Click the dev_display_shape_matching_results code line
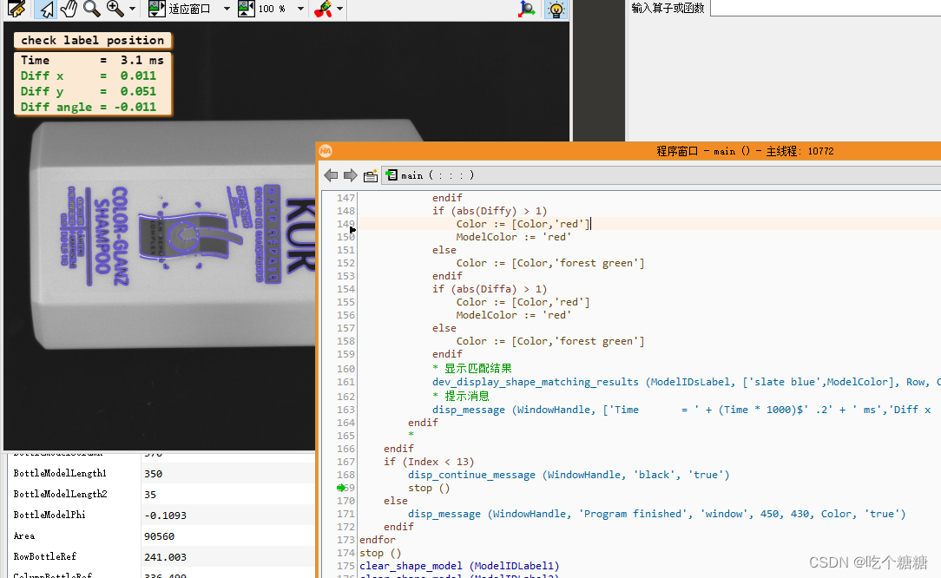This screenshot has width=941, height=578. coord(686,382)
